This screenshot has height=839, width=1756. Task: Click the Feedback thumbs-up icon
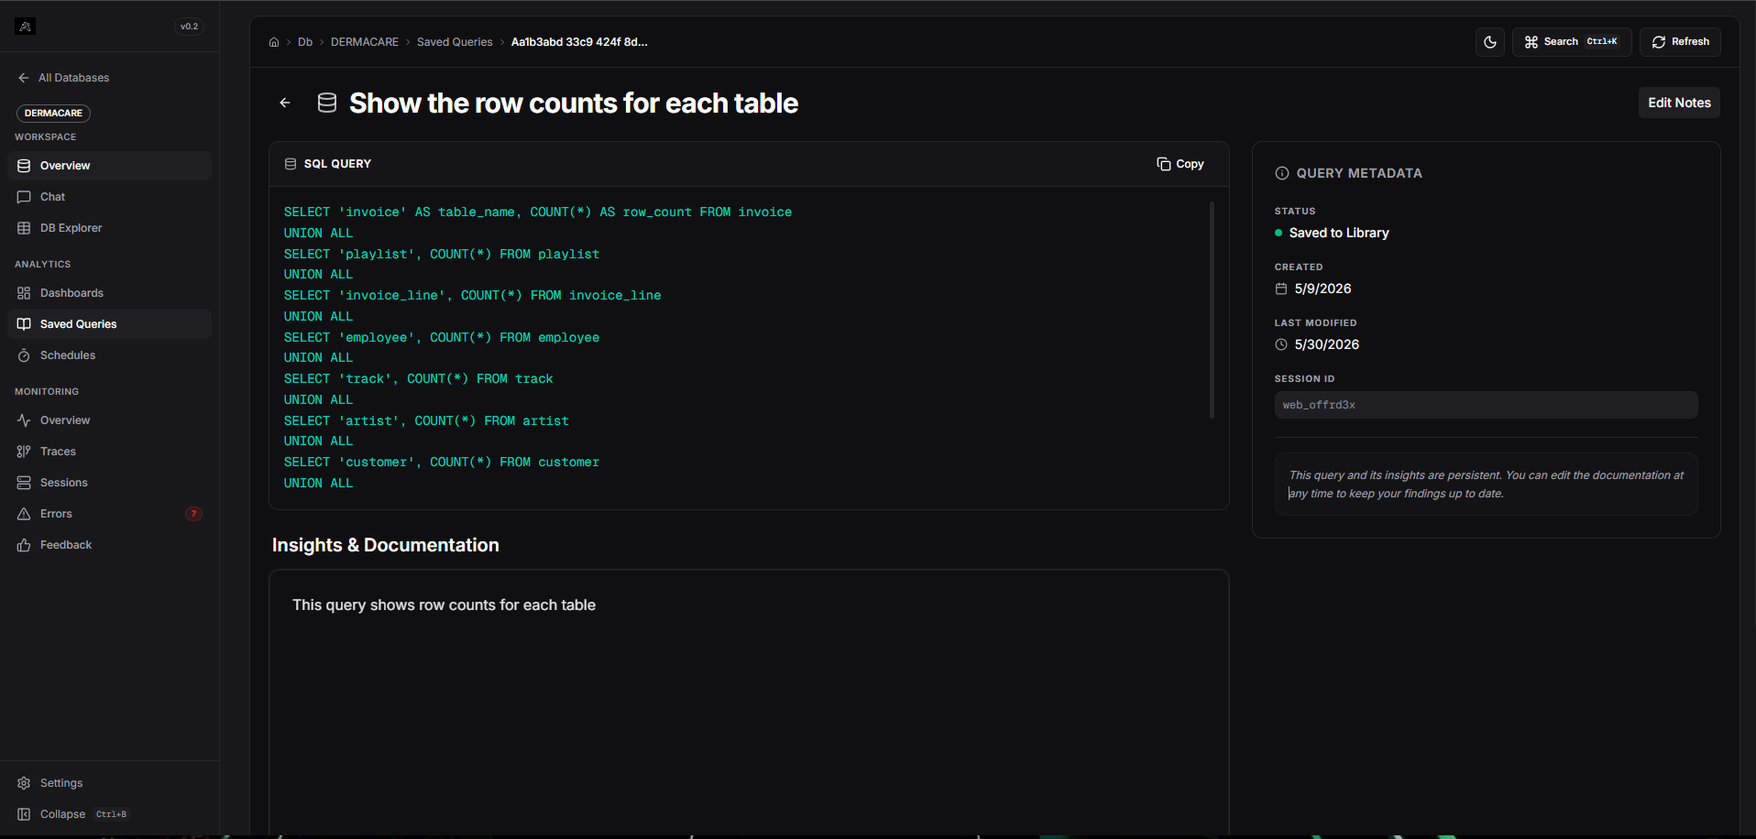pyautogui.click(x=24, y=545)
